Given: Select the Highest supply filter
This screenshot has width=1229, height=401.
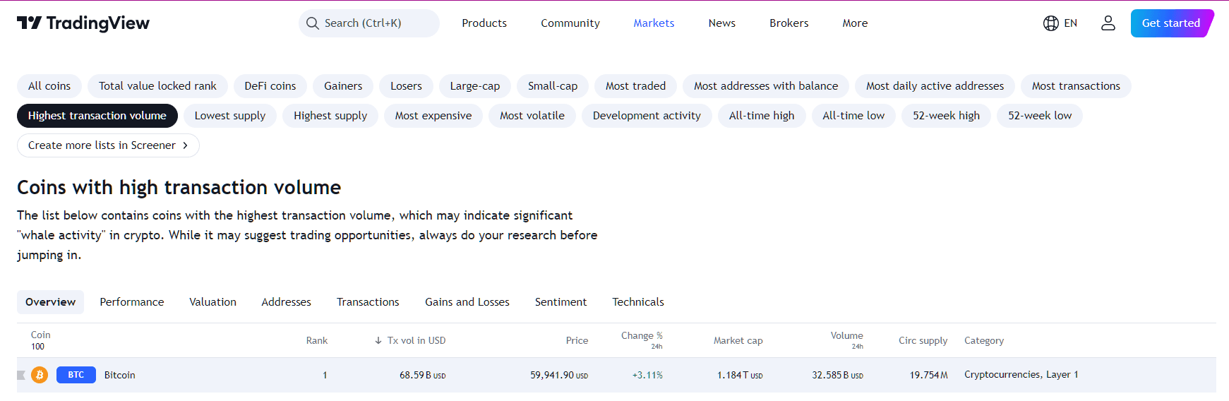Looking at the screenshot, I should click(330, 116).
